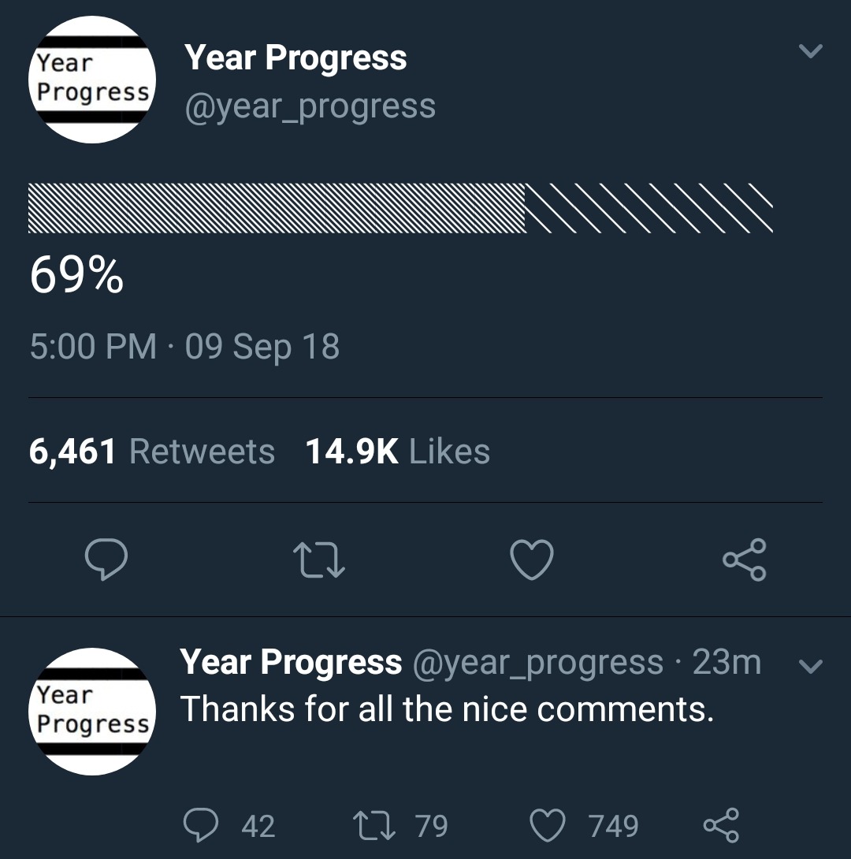This screenshot has width=851, height=859.
Task: Reply to the 69% tweet
Action: pyautogui.click(x=106, y=560)
